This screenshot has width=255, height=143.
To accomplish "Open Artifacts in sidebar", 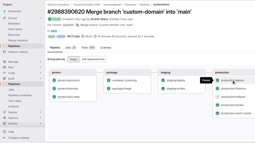I will pyautogui.click(x=13, y=106).
